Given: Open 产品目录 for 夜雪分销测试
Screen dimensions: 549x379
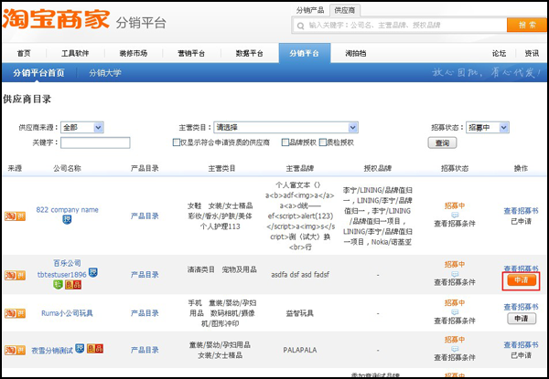Looking at the screenshot, I should (x=145, y=350).
